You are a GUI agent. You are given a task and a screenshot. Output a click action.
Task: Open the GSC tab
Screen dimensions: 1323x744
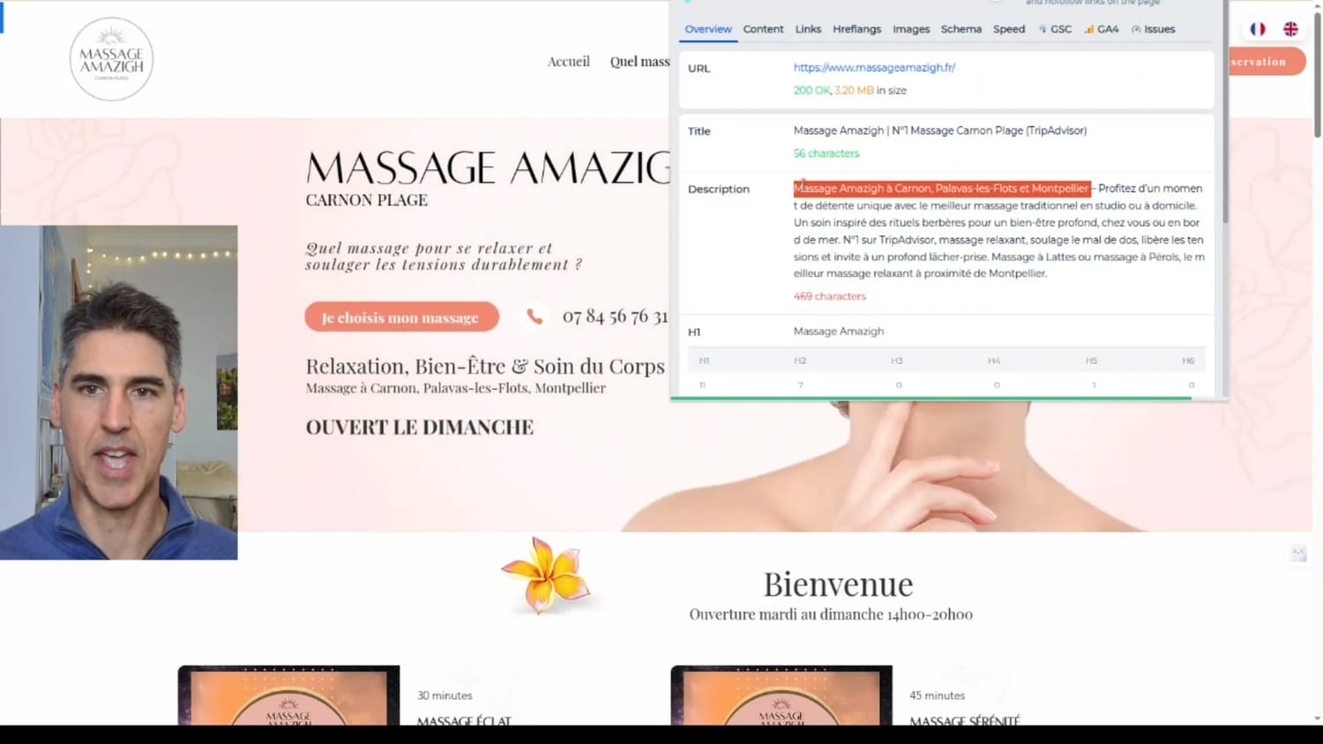1055,29
